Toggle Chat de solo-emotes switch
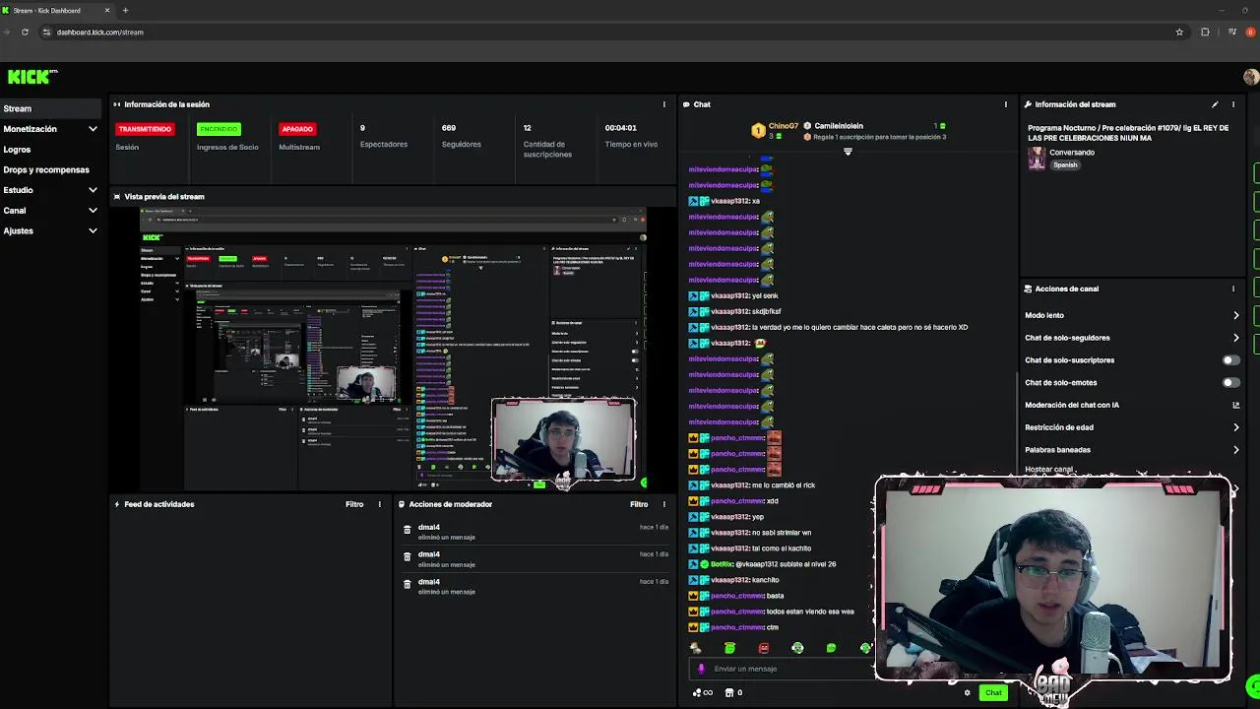1260x709 pixels. [1230, 382]
